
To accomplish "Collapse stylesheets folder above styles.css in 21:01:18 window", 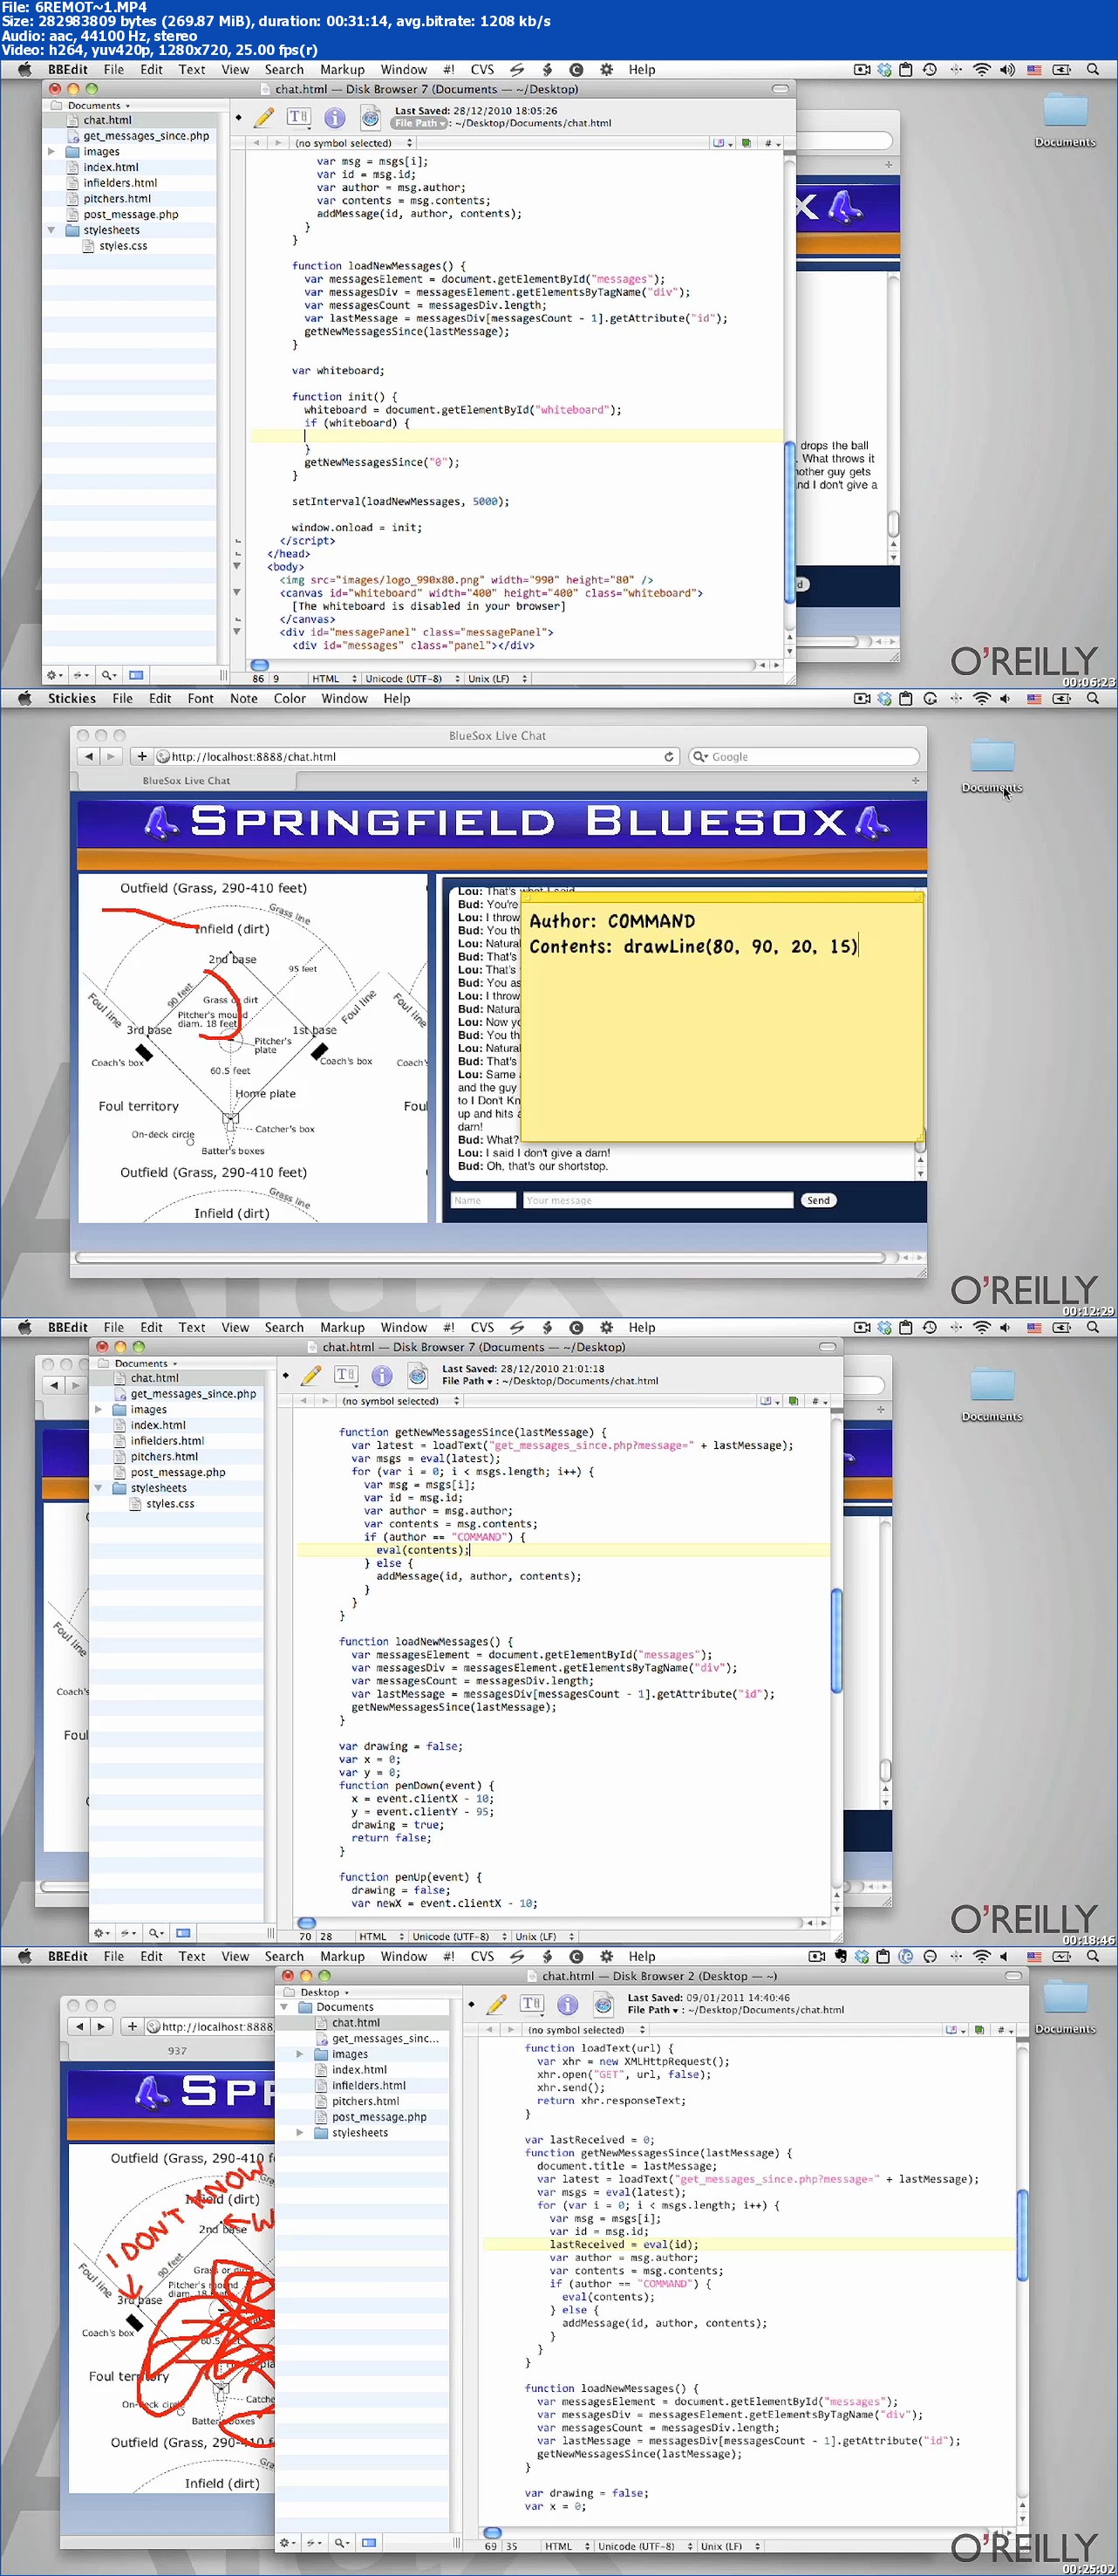I will tap(98, 1488).
